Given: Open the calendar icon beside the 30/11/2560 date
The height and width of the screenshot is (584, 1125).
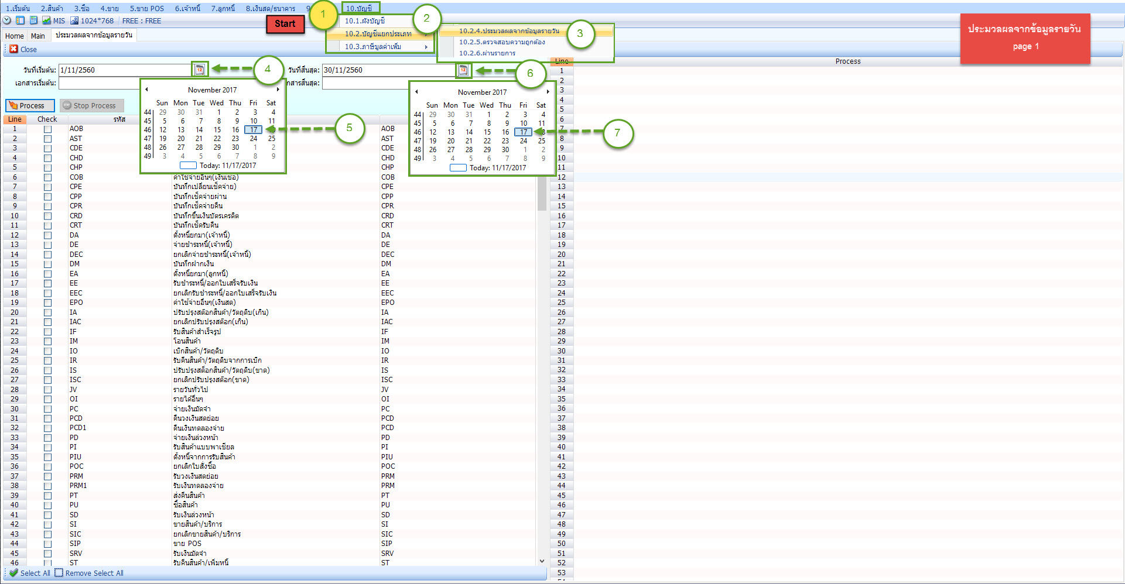Looking at the screenshot, I should (463, 70).
